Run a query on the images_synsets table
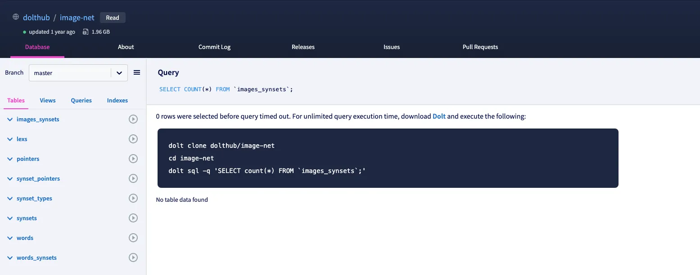This screenshot has width=700, height=275. coord(133,119)
